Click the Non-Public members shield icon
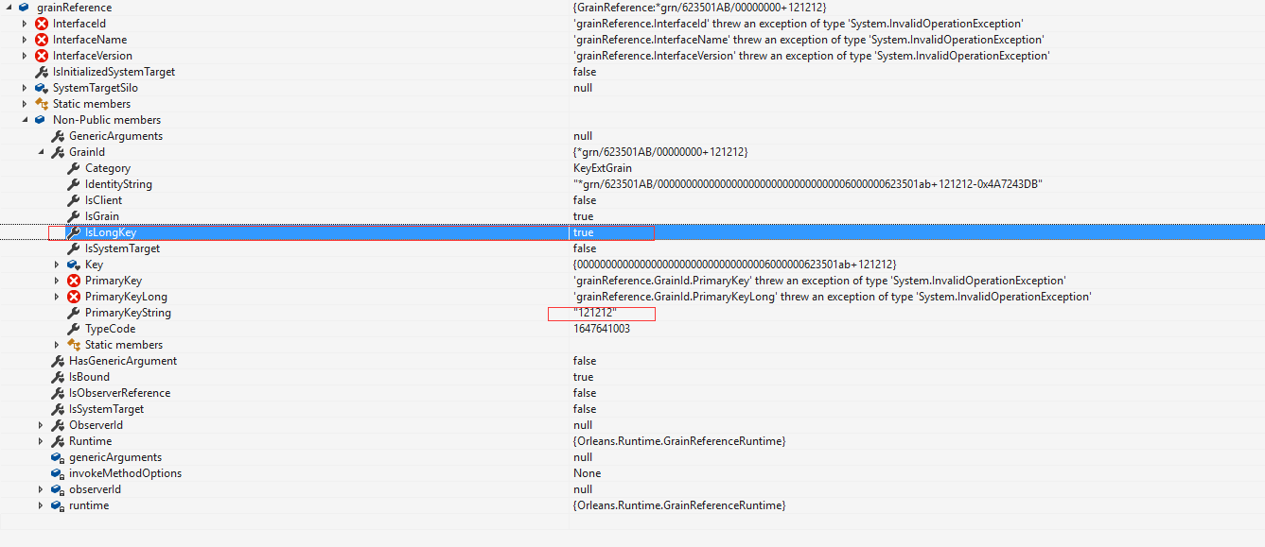This screenshot has width=1265, height=547. coord(40,119)
